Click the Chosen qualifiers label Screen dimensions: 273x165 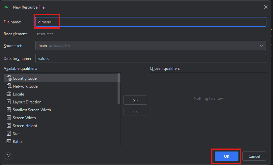click(x=165, y=69)
